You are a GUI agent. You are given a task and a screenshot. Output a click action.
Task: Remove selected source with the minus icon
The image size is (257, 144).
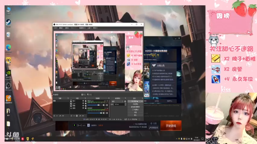pyautogui.click(x=74, y=116)
